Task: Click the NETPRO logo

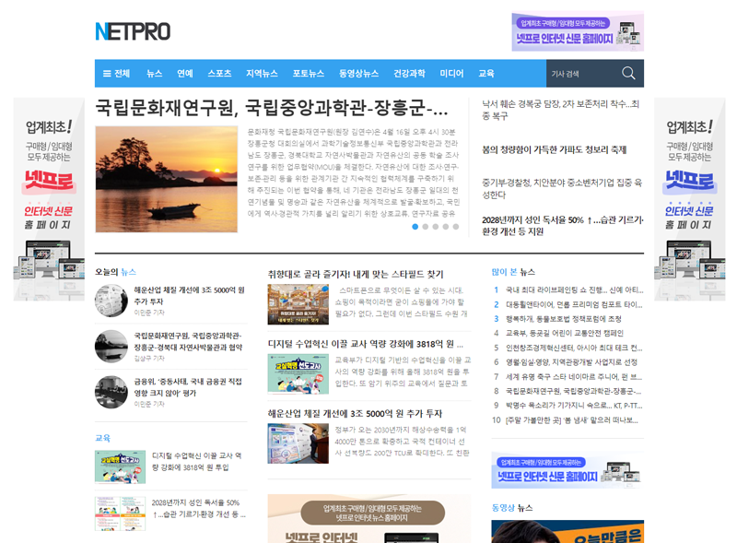Action: (135, 30)
